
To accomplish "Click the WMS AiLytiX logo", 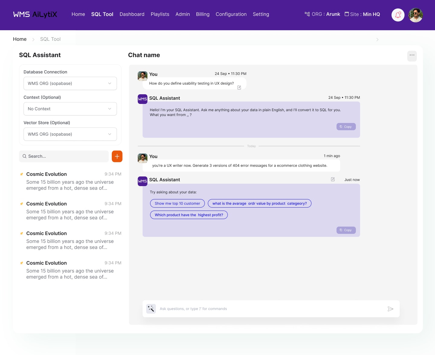I will click(35, 14).
